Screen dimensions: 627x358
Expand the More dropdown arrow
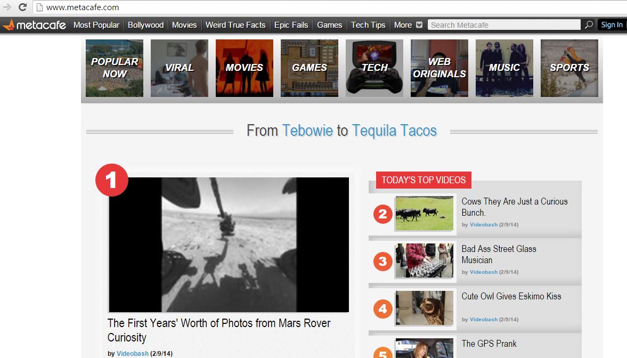coord(419,25)
